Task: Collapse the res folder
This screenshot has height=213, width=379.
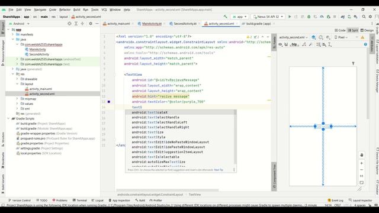Action: point(13,74)
